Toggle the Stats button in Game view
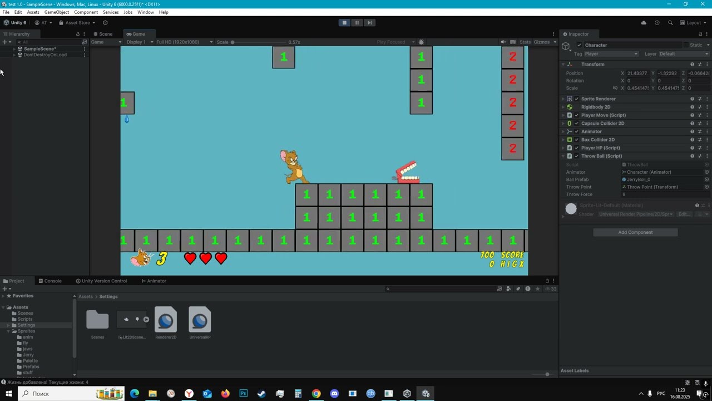 [525, 42]
